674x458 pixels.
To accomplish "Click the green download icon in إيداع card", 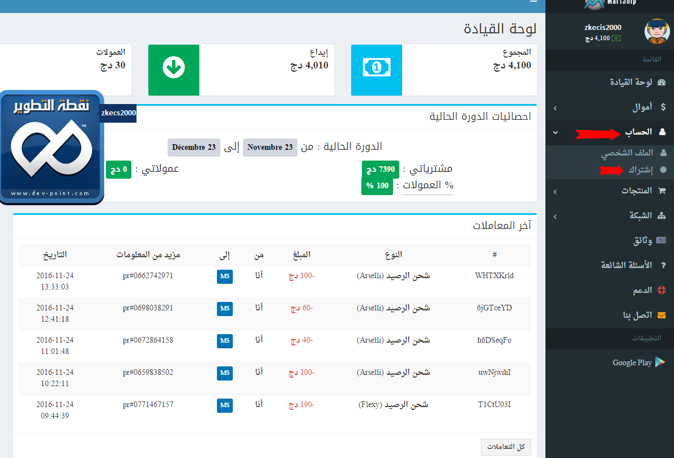I will coord(174,70).
